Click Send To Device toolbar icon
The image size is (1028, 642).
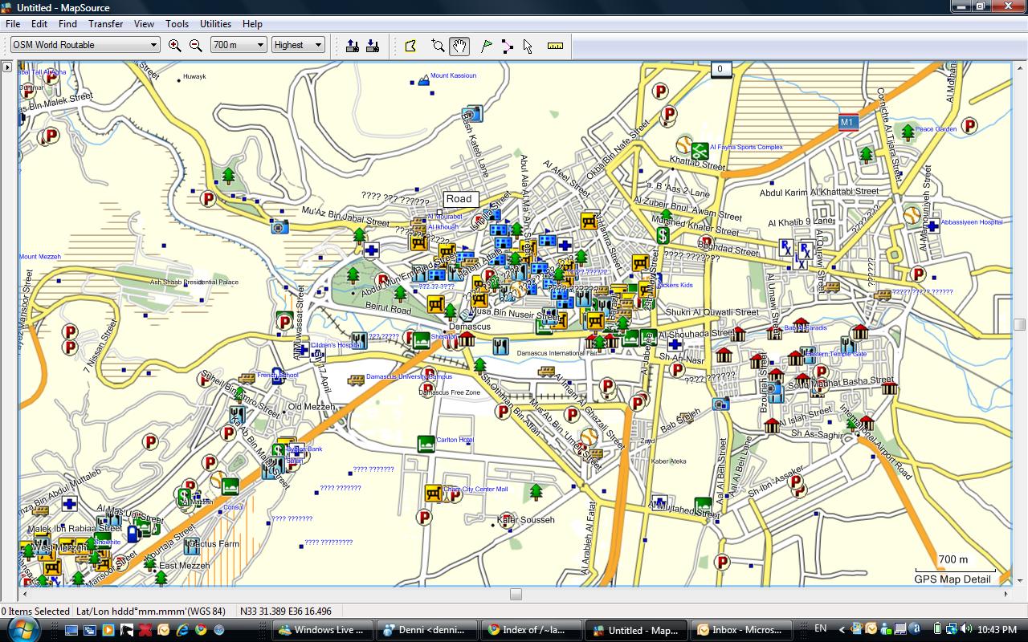tap(352, 46)
